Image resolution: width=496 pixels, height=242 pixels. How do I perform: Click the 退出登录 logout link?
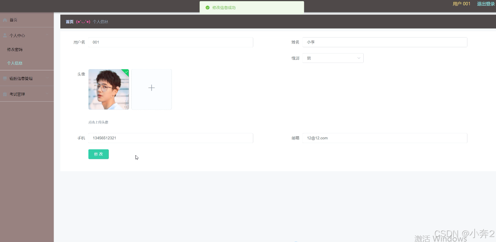(485, 4)
